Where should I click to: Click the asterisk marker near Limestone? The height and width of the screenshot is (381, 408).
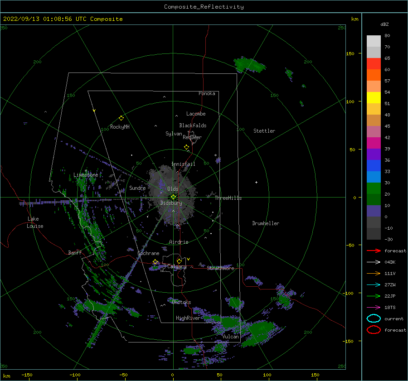pos(86,171)
